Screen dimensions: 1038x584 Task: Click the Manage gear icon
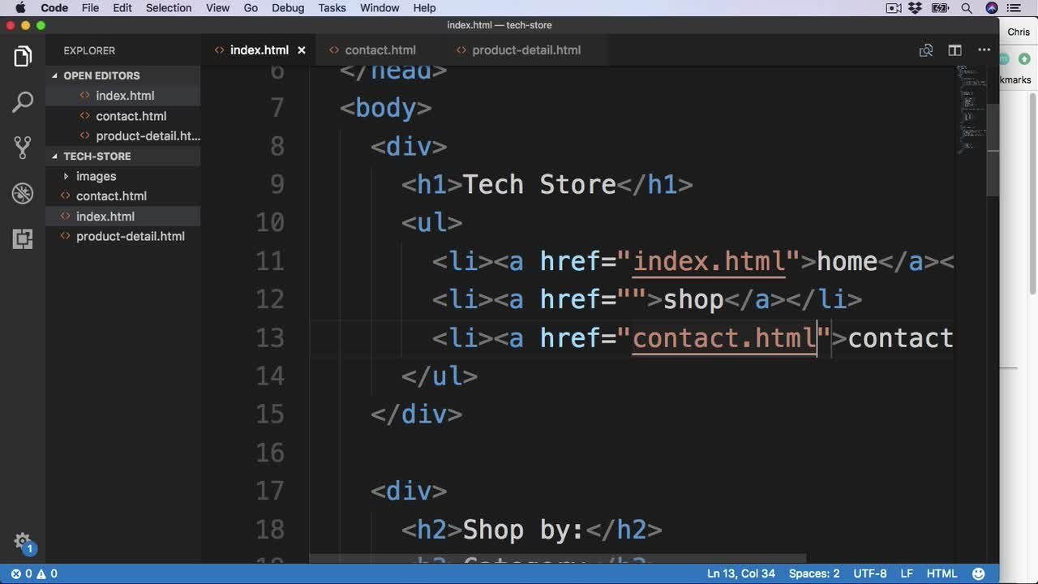23,542
